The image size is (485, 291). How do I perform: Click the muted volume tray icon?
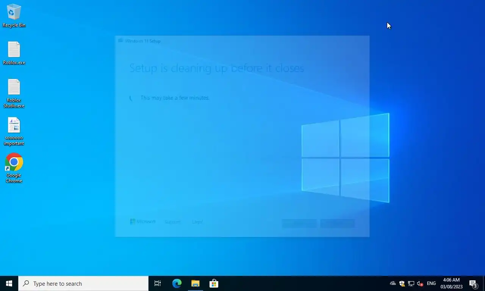coord(420,283)
